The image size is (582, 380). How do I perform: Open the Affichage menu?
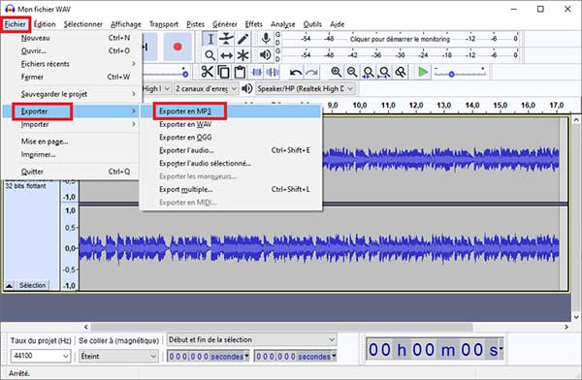click(126, 24)
